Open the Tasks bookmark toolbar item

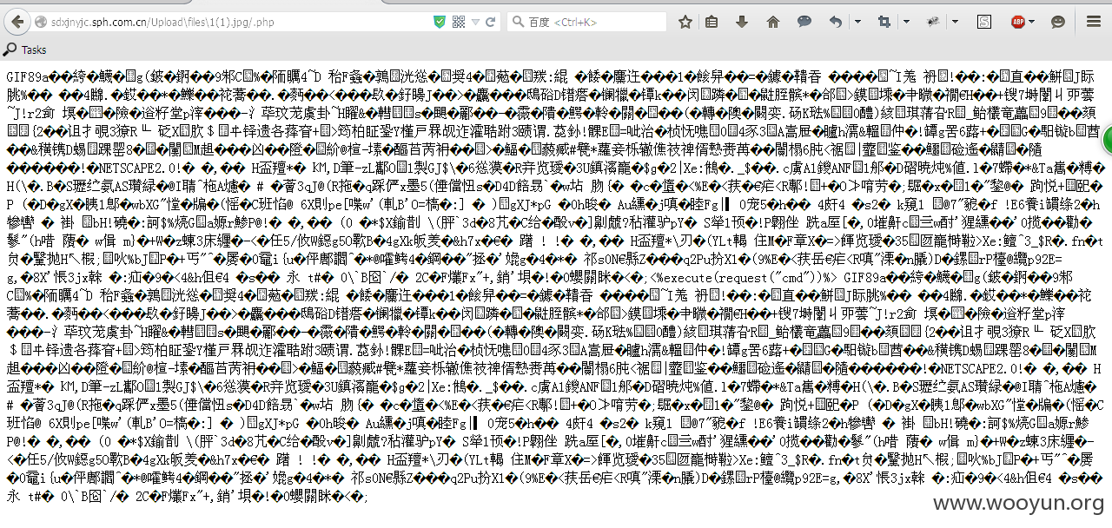tap(25, 49)
